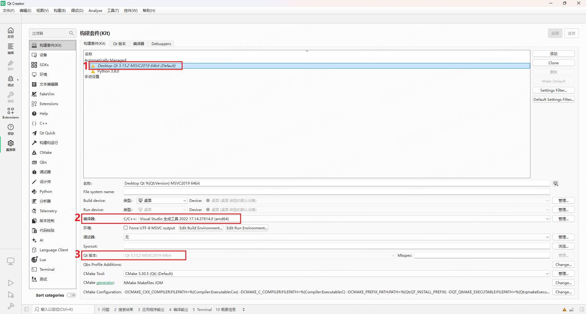Viewport: 586px width, 314px height.
Task: Open the Language Client settings category
Action: pyautogui.click(x=53, y=250)
